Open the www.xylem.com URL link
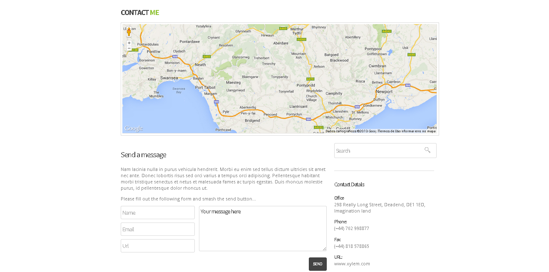The image size is (549, 272). (x=352, y=264)
